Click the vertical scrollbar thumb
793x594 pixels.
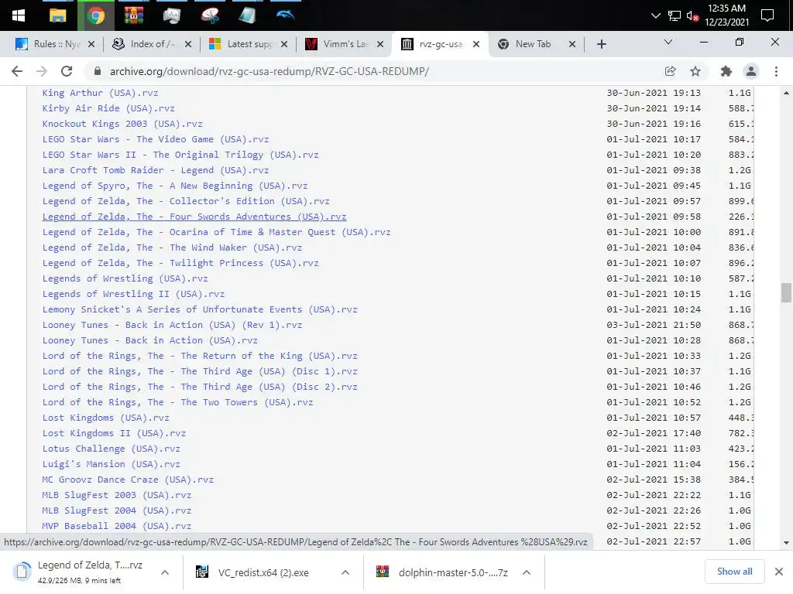click(786, 292)
